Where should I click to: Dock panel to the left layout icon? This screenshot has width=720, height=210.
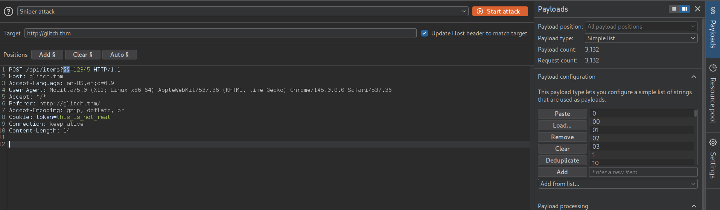[x=674, y=9]
